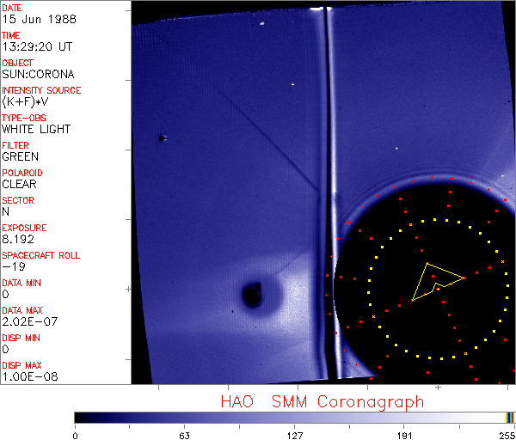Click the time value "13:29:20 UT"
516x440 pixels.
coord(34,46)
